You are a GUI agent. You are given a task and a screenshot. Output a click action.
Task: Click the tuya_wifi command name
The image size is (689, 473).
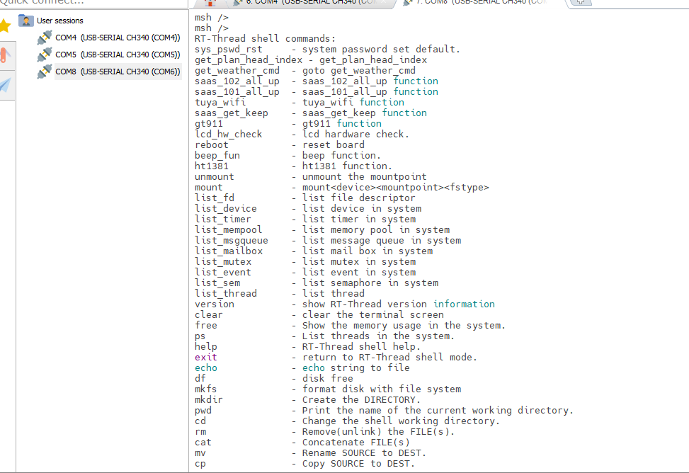click(220, 102)
